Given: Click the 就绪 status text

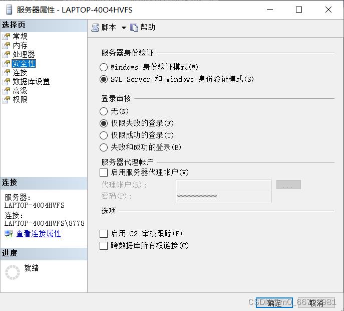Looking at the screenshot, I should pos(32,268).
